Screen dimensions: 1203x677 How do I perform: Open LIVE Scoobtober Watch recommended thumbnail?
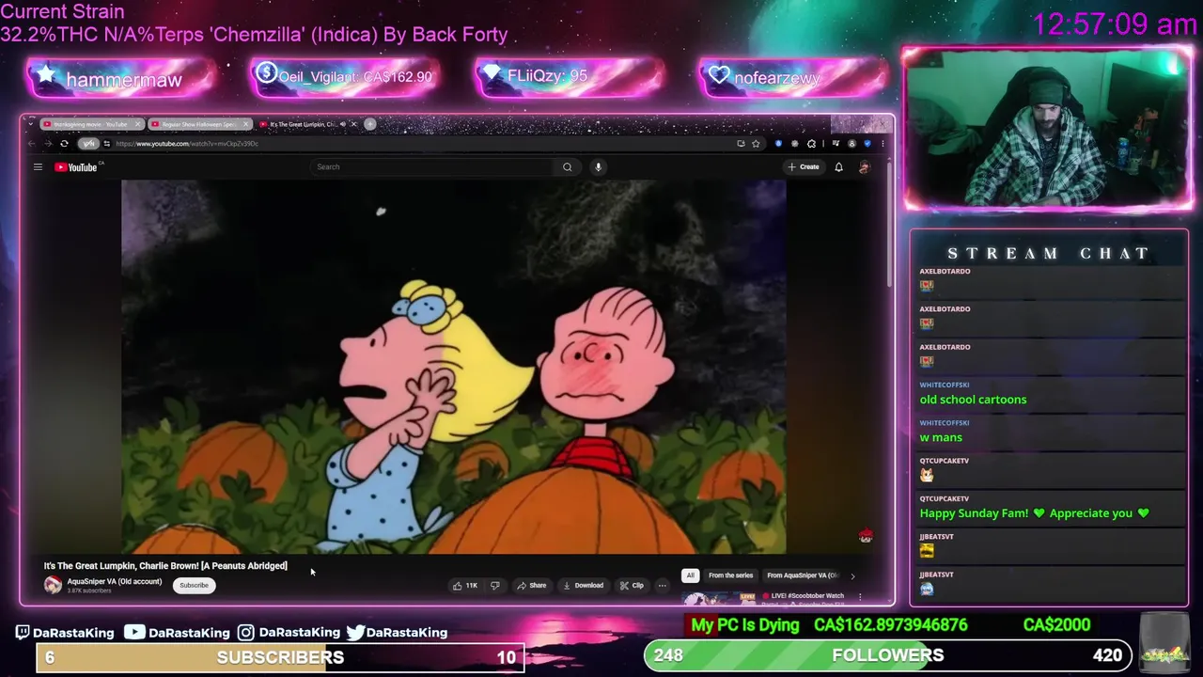pos(719,597)
